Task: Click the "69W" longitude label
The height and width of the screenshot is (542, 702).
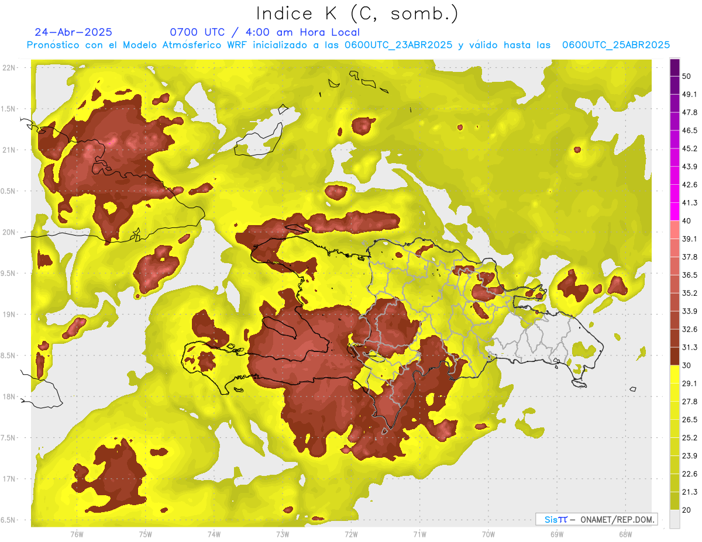Action: pos(557,534)
